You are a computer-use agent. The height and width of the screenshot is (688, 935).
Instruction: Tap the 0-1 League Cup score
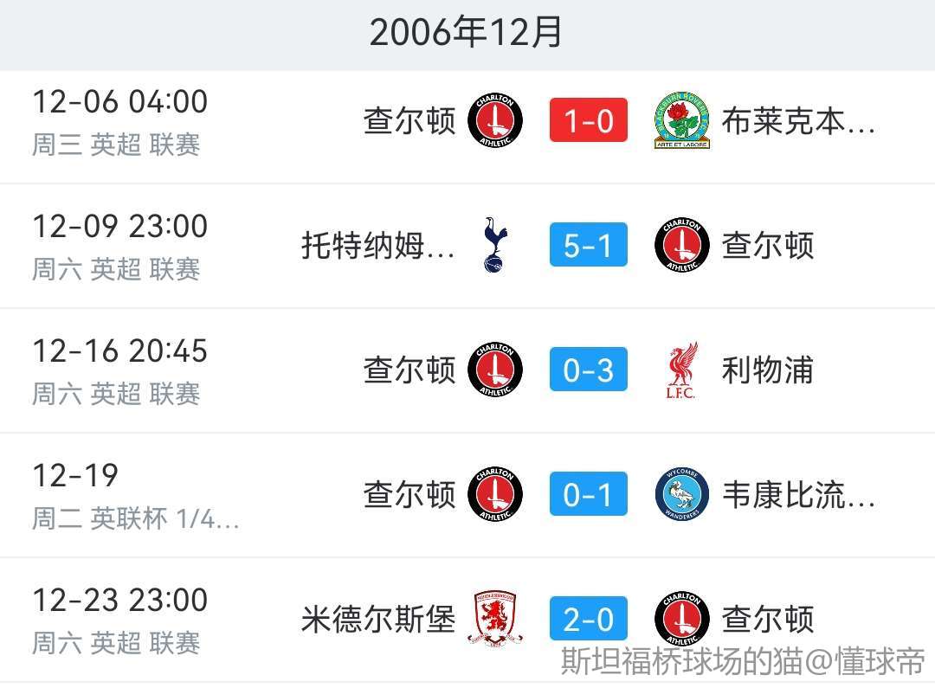click(588, 495)
